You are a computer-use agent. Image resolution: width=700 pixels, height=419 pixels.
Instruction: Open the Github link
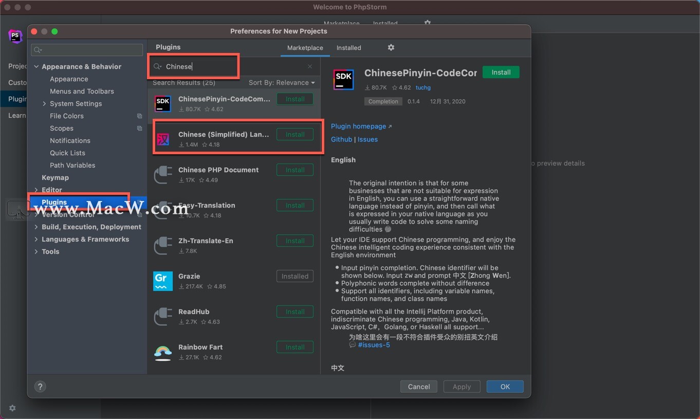click(341, 139)
